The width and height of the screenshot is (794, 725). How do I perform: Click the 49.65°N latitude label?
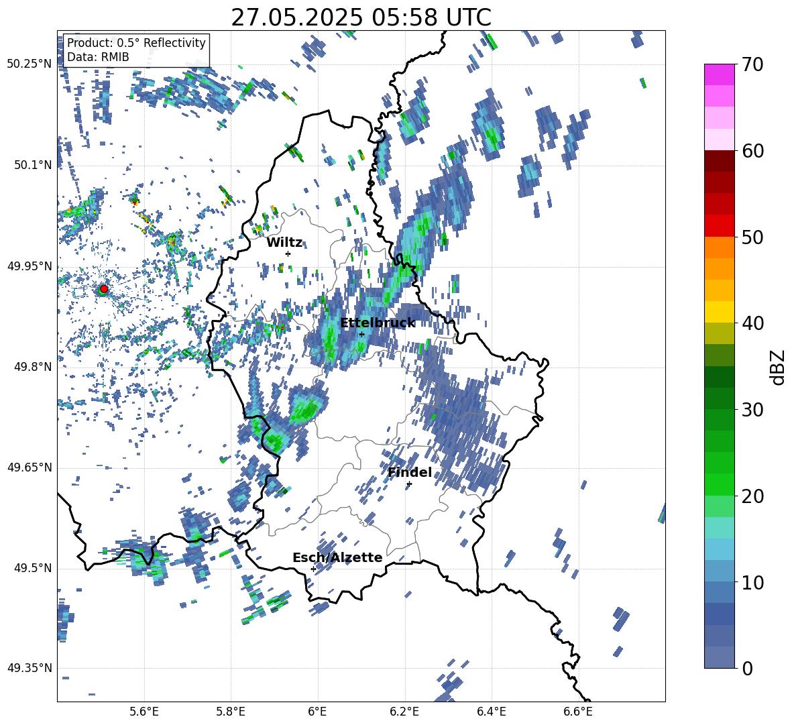(30, 467)
